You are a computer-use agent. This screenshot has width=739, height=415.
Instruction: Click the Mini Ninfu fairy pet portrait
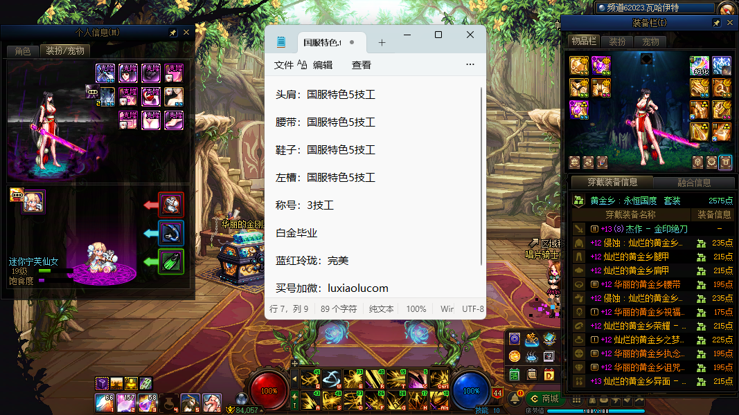coord(33,201)
